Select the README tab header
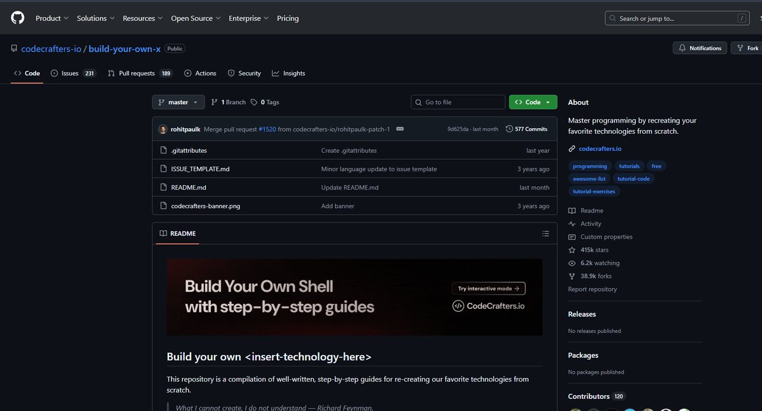Viewport: 762px width, 411px height. click(x=177, y=233)
